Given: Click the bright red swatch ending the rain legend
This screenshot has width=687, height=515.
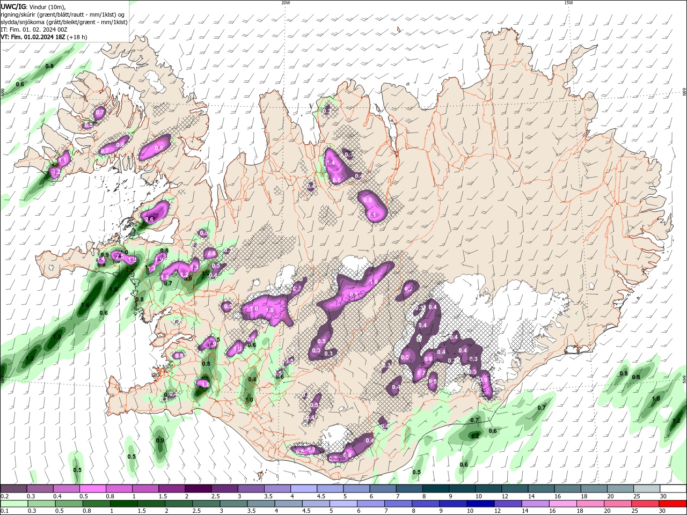Looking at the screenshot, I should click(673, 504).
